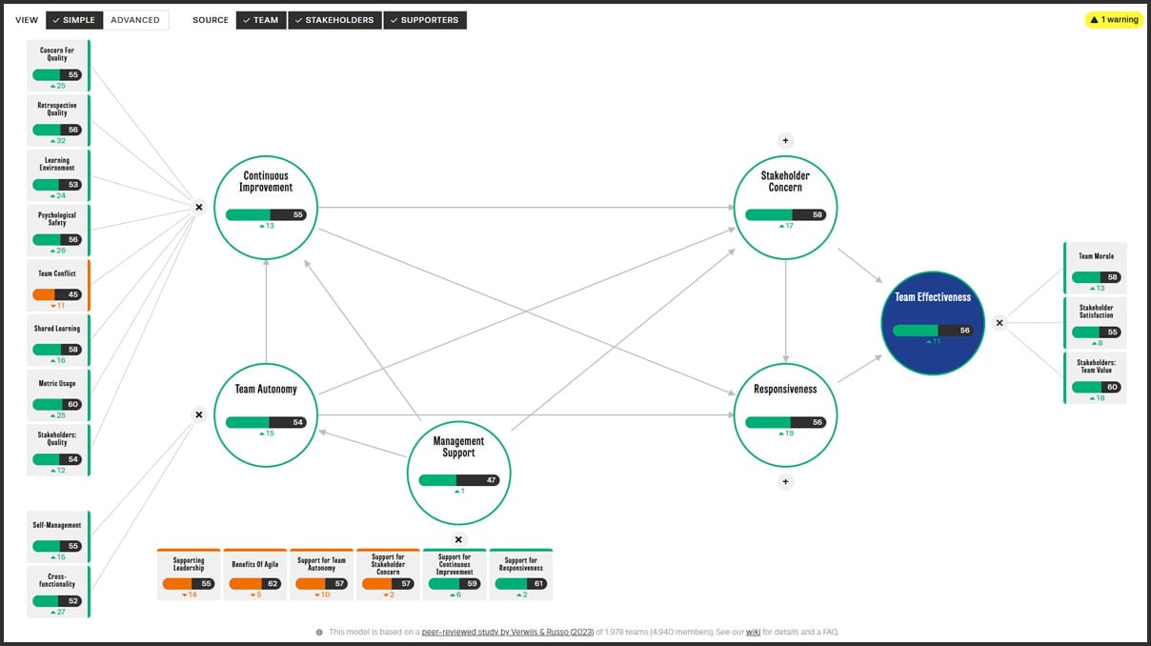The image size is (1151, 646).
Task: Select the Simple view tab
Action: pyautogui.click(x=73, y=20)
